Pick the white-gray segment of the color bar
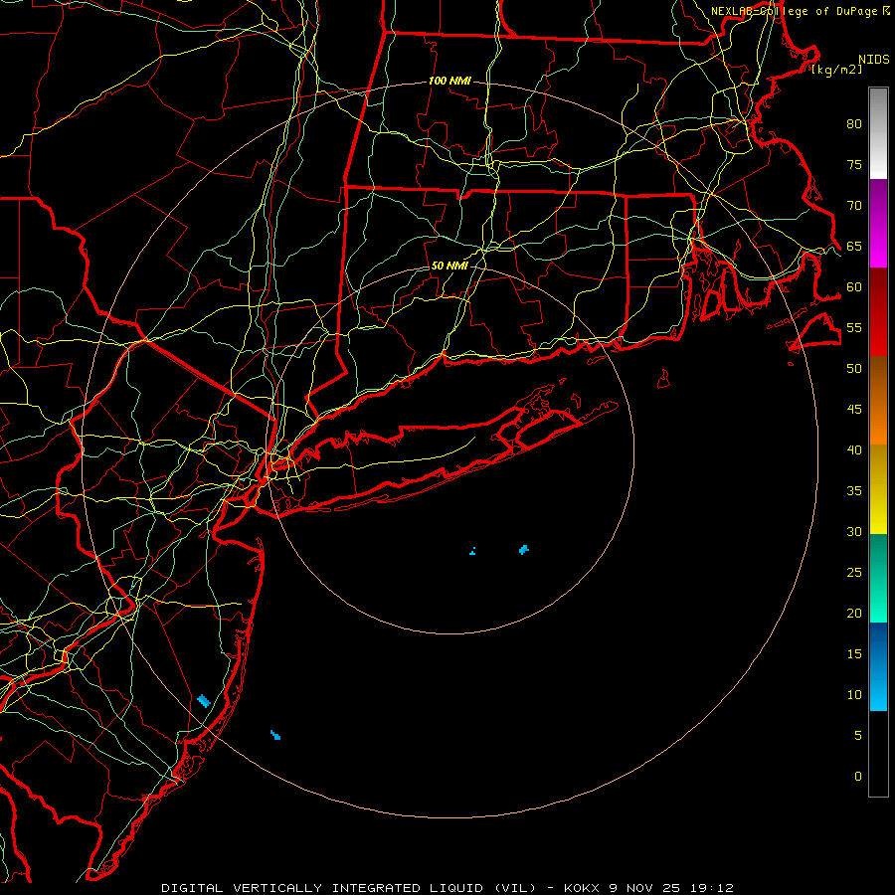This screenshot has height=895, width=895. point(878,133)
